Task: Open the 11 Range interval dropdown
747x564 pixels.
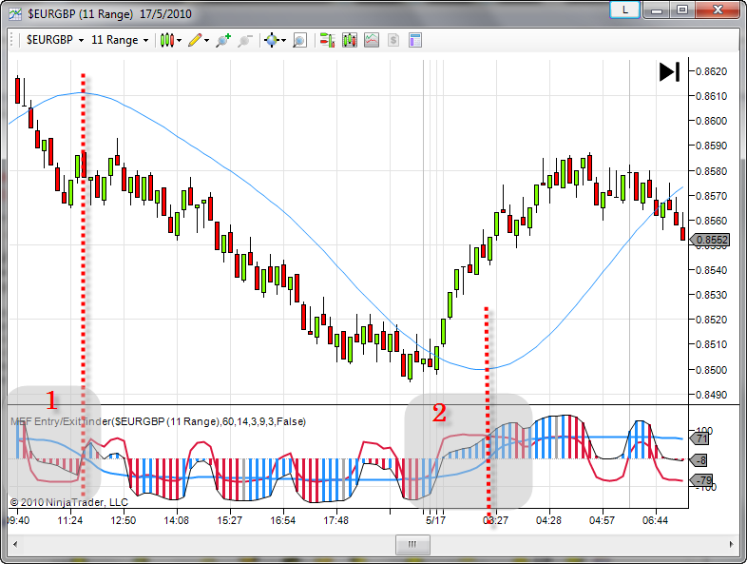Action: [120, 40]
